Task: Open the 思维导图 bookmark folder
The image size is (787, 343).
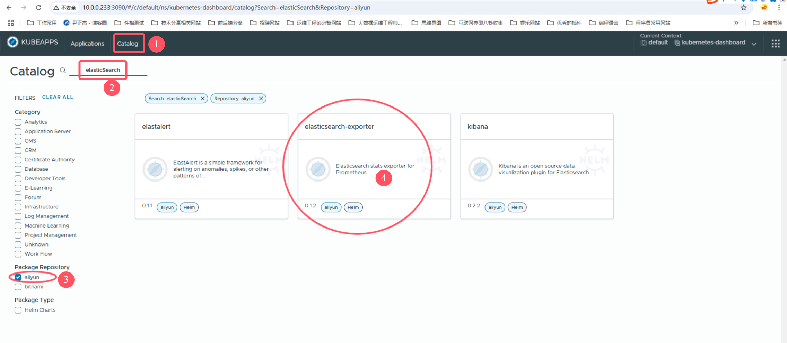Action: [426, 23]
